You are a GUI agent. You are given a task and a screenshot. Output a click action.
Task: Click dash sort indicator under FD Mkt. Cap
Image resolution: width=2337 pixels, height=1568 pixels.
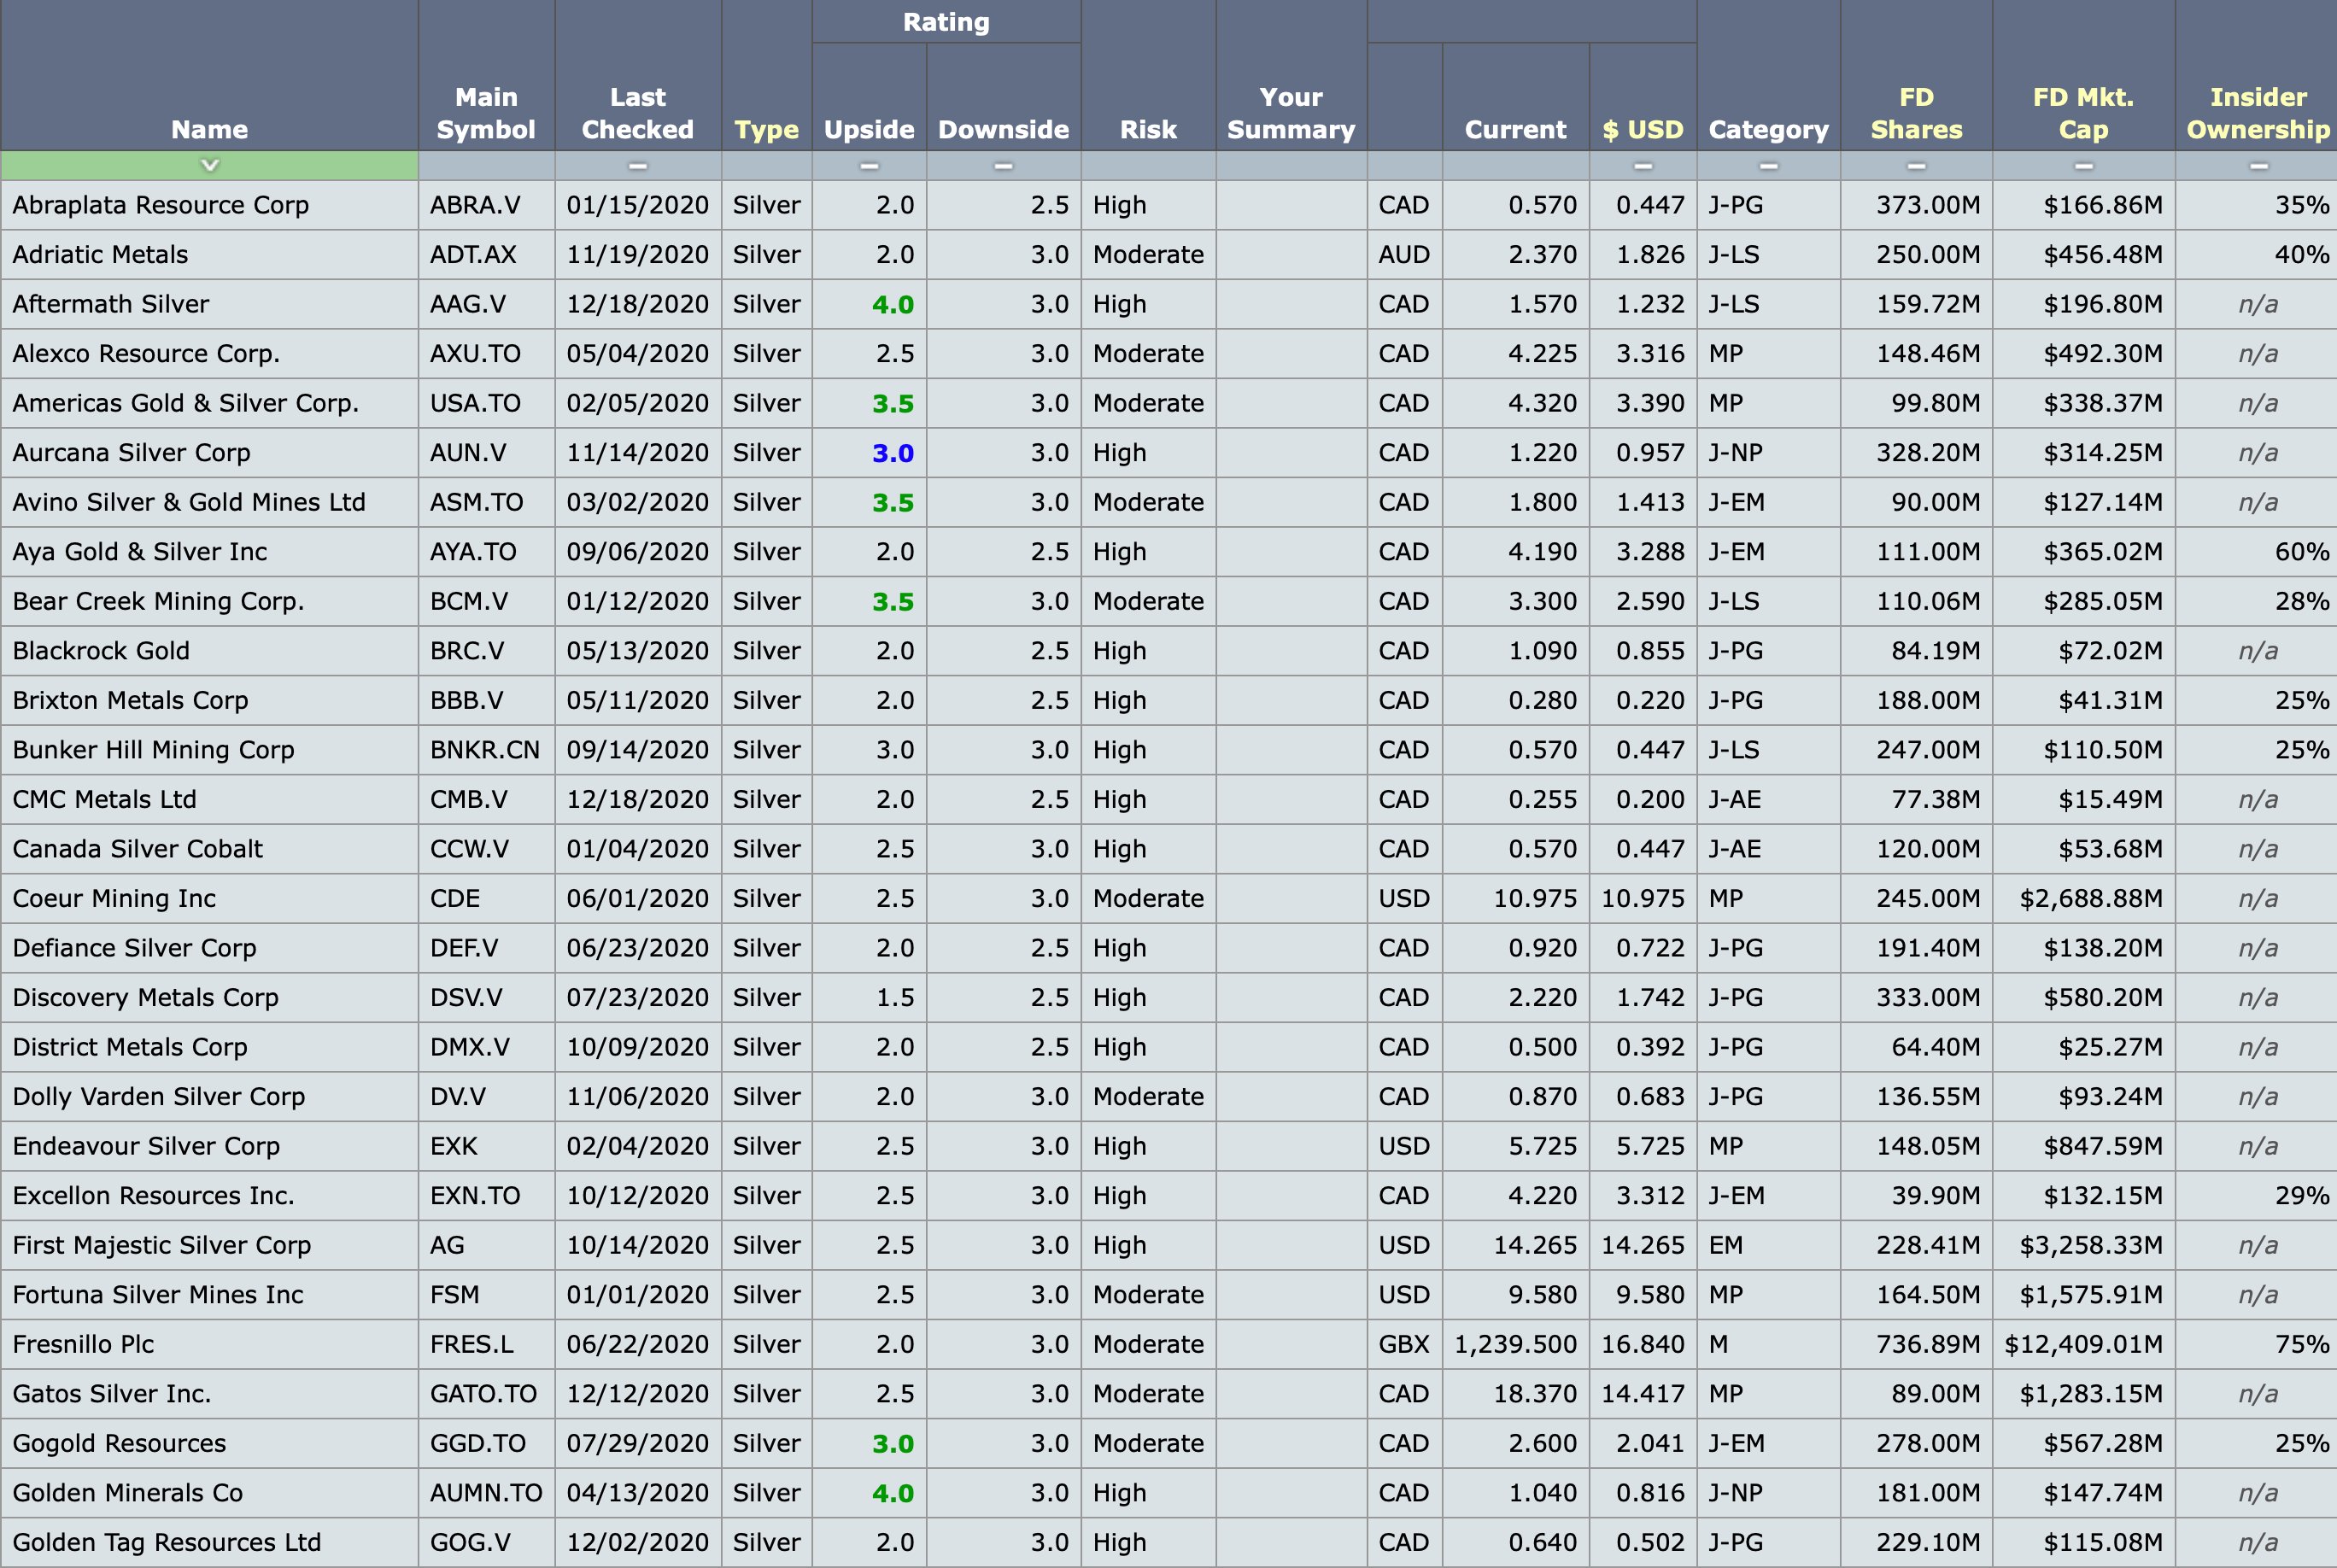pos(2083,166)
